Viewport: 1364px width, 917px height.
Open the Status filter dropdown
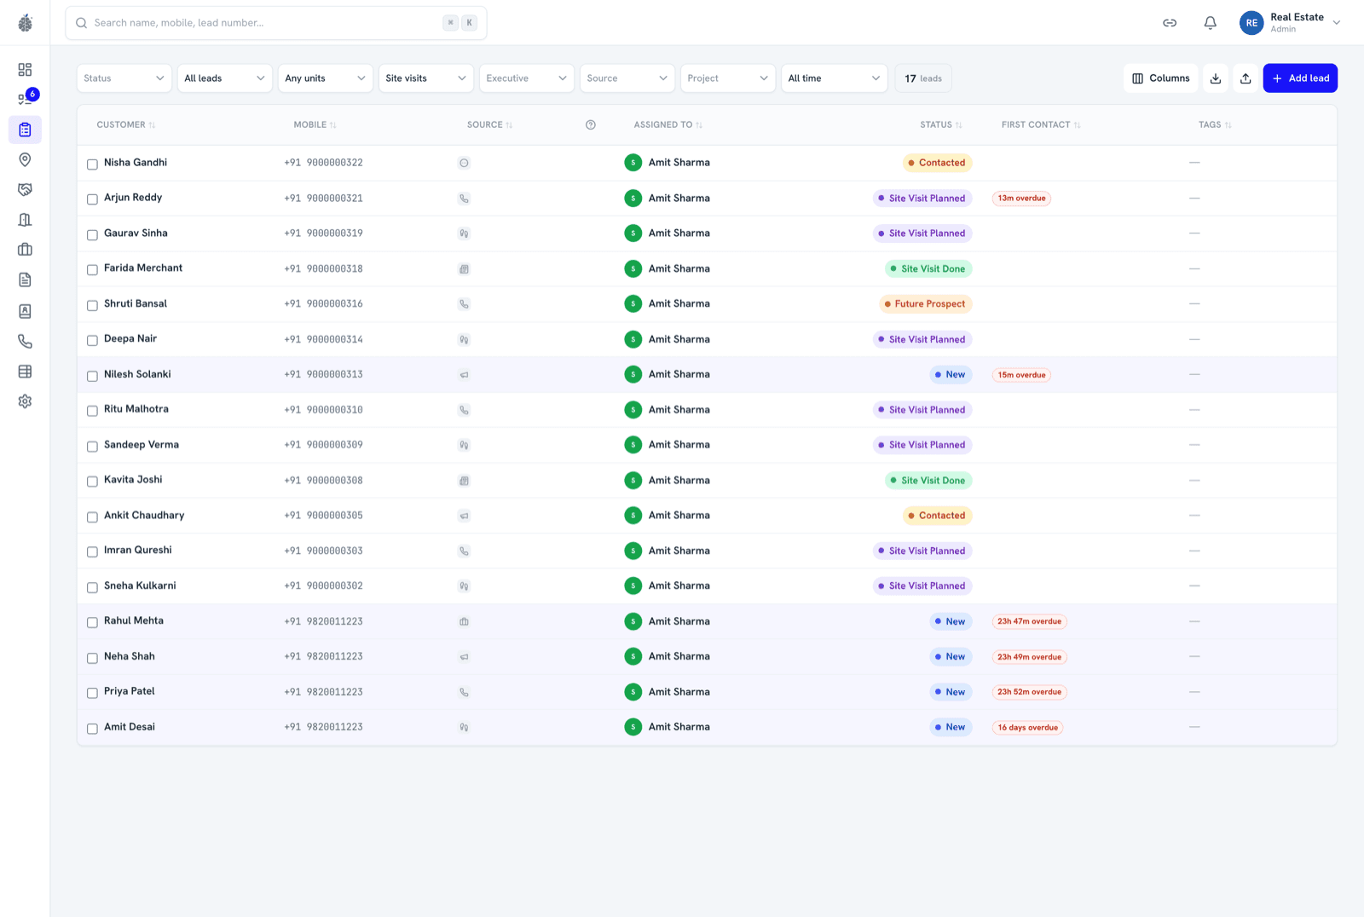click(124, 78)
